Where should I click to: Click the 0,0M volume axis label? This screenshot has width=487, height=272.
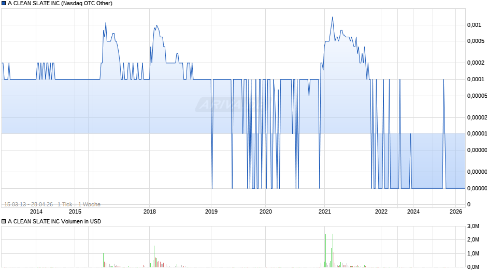(473, 267)
